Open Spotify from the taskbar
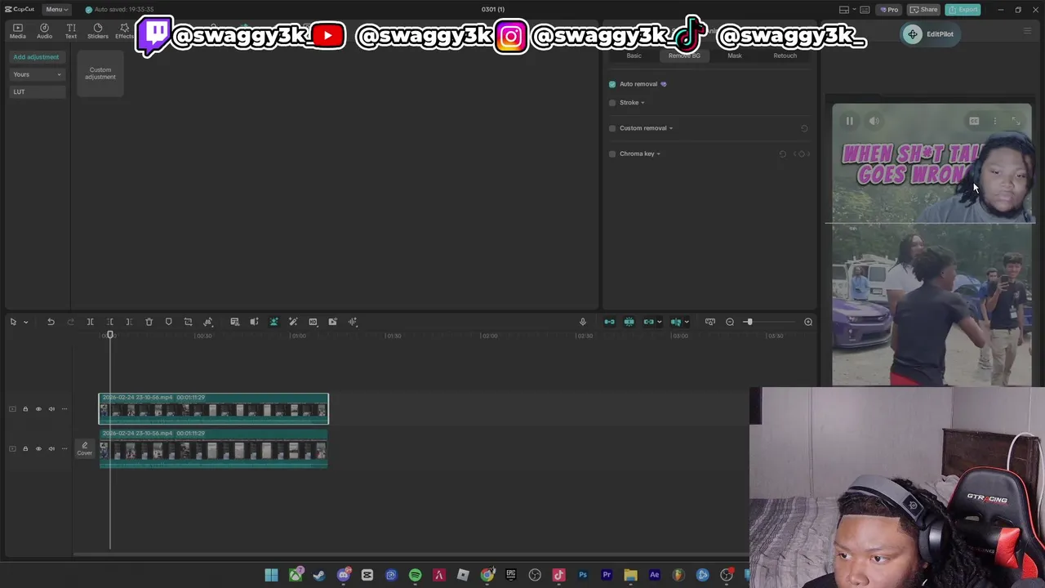The height and width of the screenshot is (588, 1045). [415, 575]
